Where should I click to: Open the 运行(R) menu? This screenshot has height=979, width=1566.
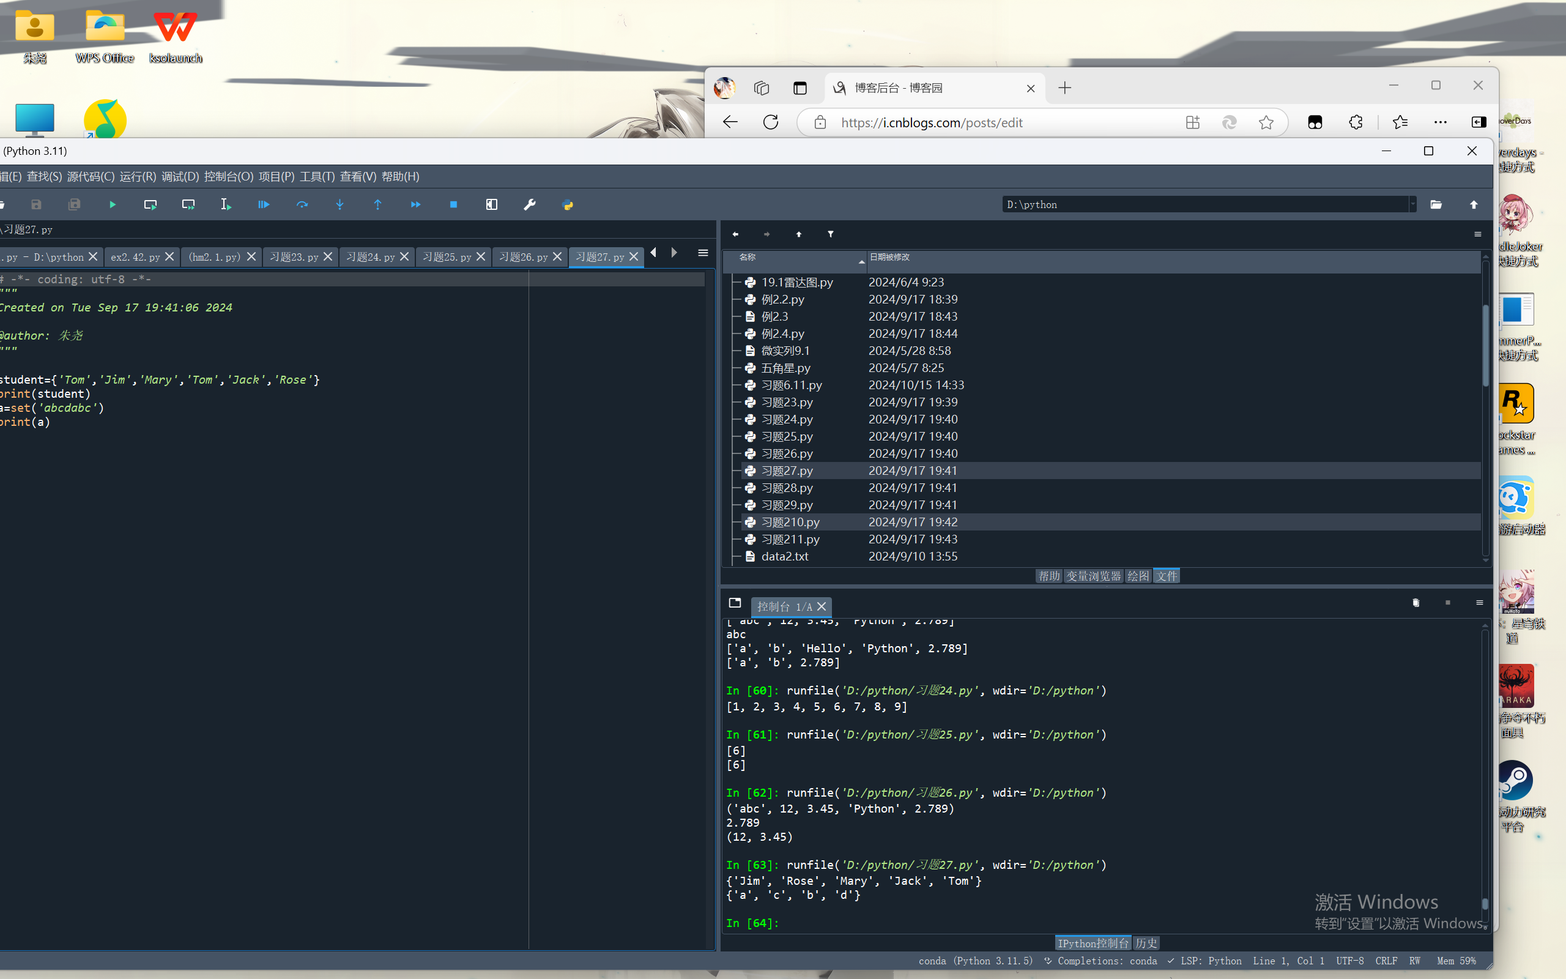137,176
